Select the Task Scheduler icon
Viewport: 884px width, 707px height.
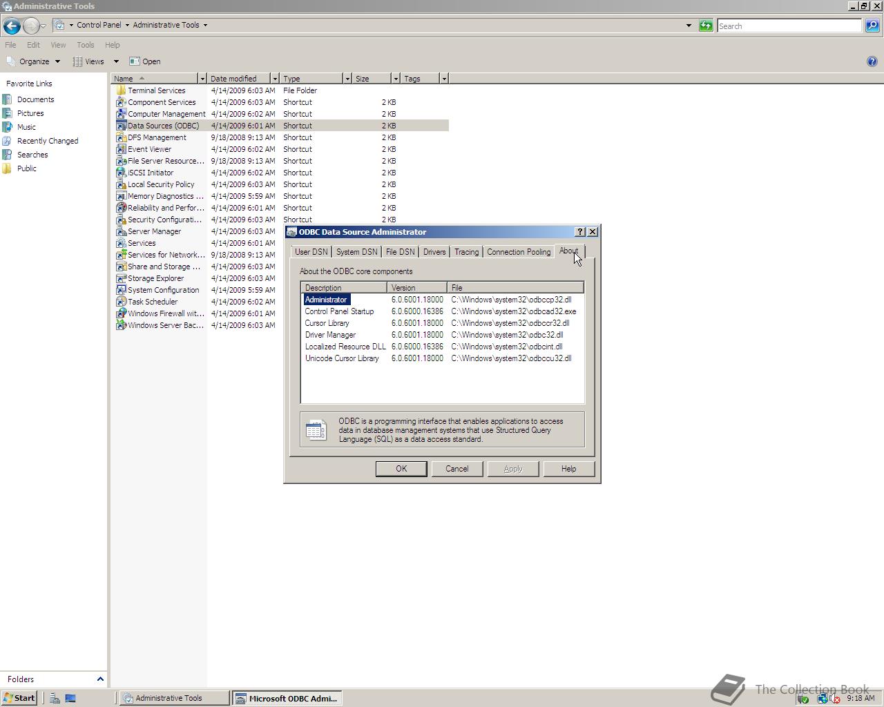(121, 302)
